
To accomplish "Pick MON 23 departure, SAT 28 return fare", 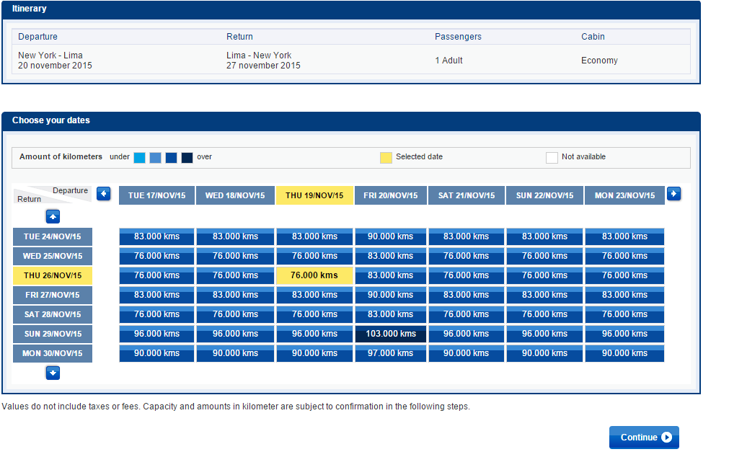I will (625, 315).
